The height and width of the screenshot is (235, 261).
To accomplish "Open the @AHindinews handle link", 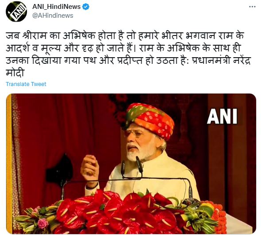I will coord(53,16).
